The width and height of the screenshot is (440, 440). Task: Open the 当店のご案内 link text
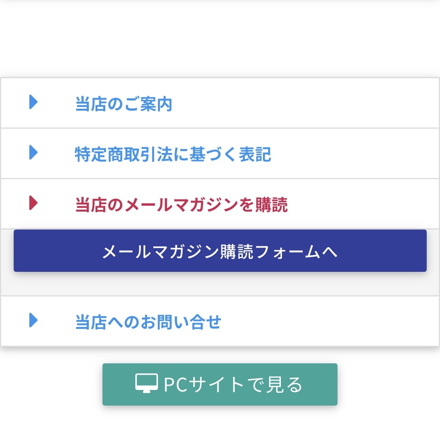124,104
